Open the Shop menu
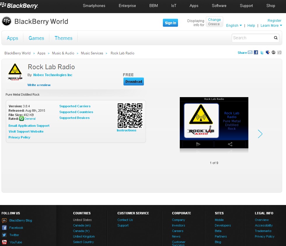 pos(271,6)
